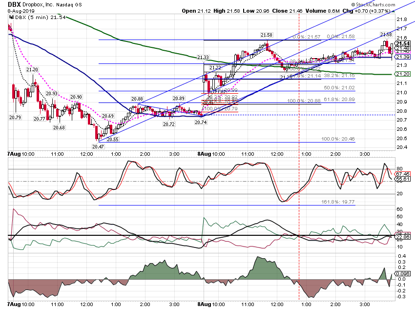Click the "Nasdaq GS" exchange label
The height and width of the screenshot is (309, 415).
pyautogui.click(x=69, y=4)
